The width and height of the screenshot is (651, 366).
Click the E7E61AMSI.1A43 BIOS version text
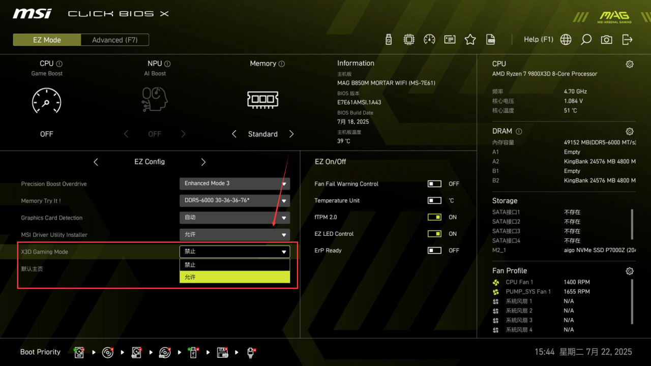coord(359,102)
